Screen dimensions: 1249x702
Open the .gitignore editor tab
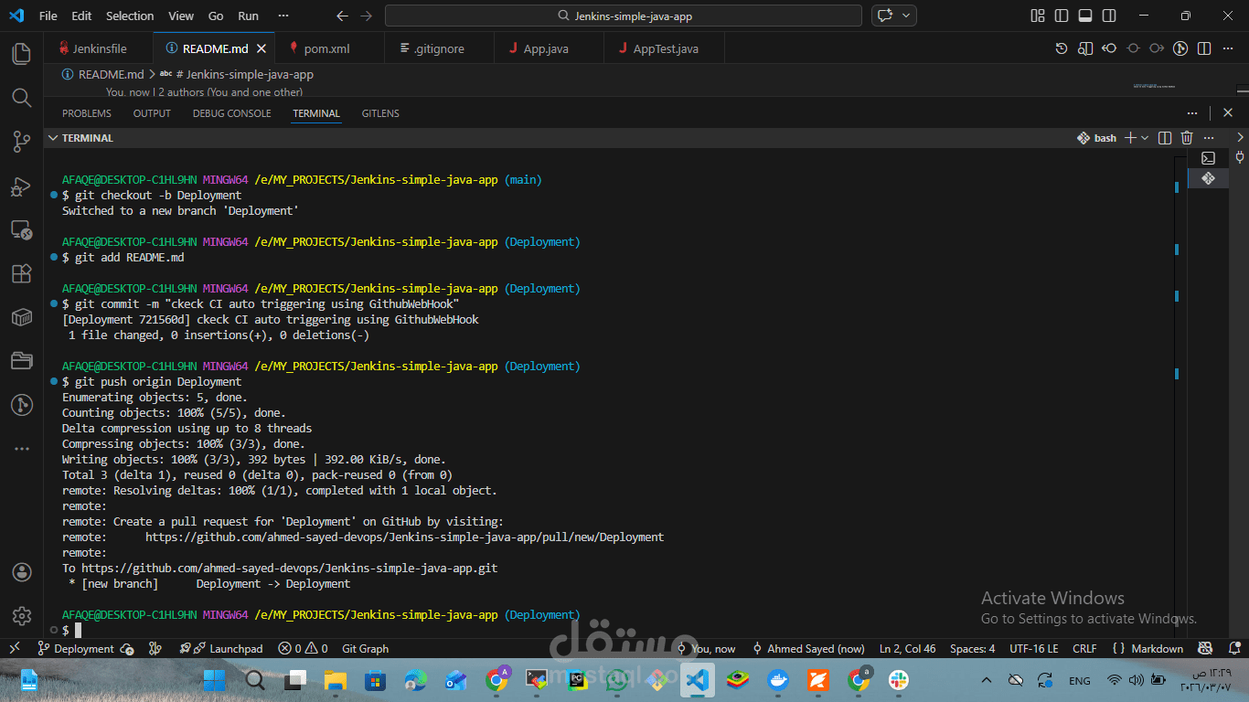439,48
